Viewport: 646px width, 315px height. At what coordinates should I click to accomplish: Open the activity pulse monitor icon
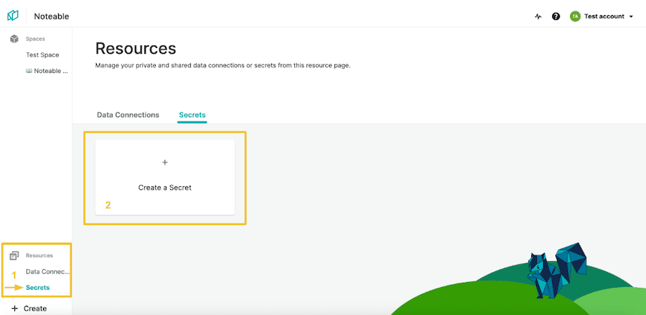pos(538,16)
